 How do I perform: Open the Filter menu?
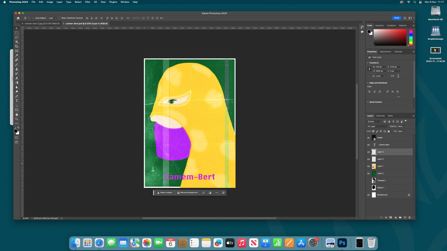click(87, 2)
